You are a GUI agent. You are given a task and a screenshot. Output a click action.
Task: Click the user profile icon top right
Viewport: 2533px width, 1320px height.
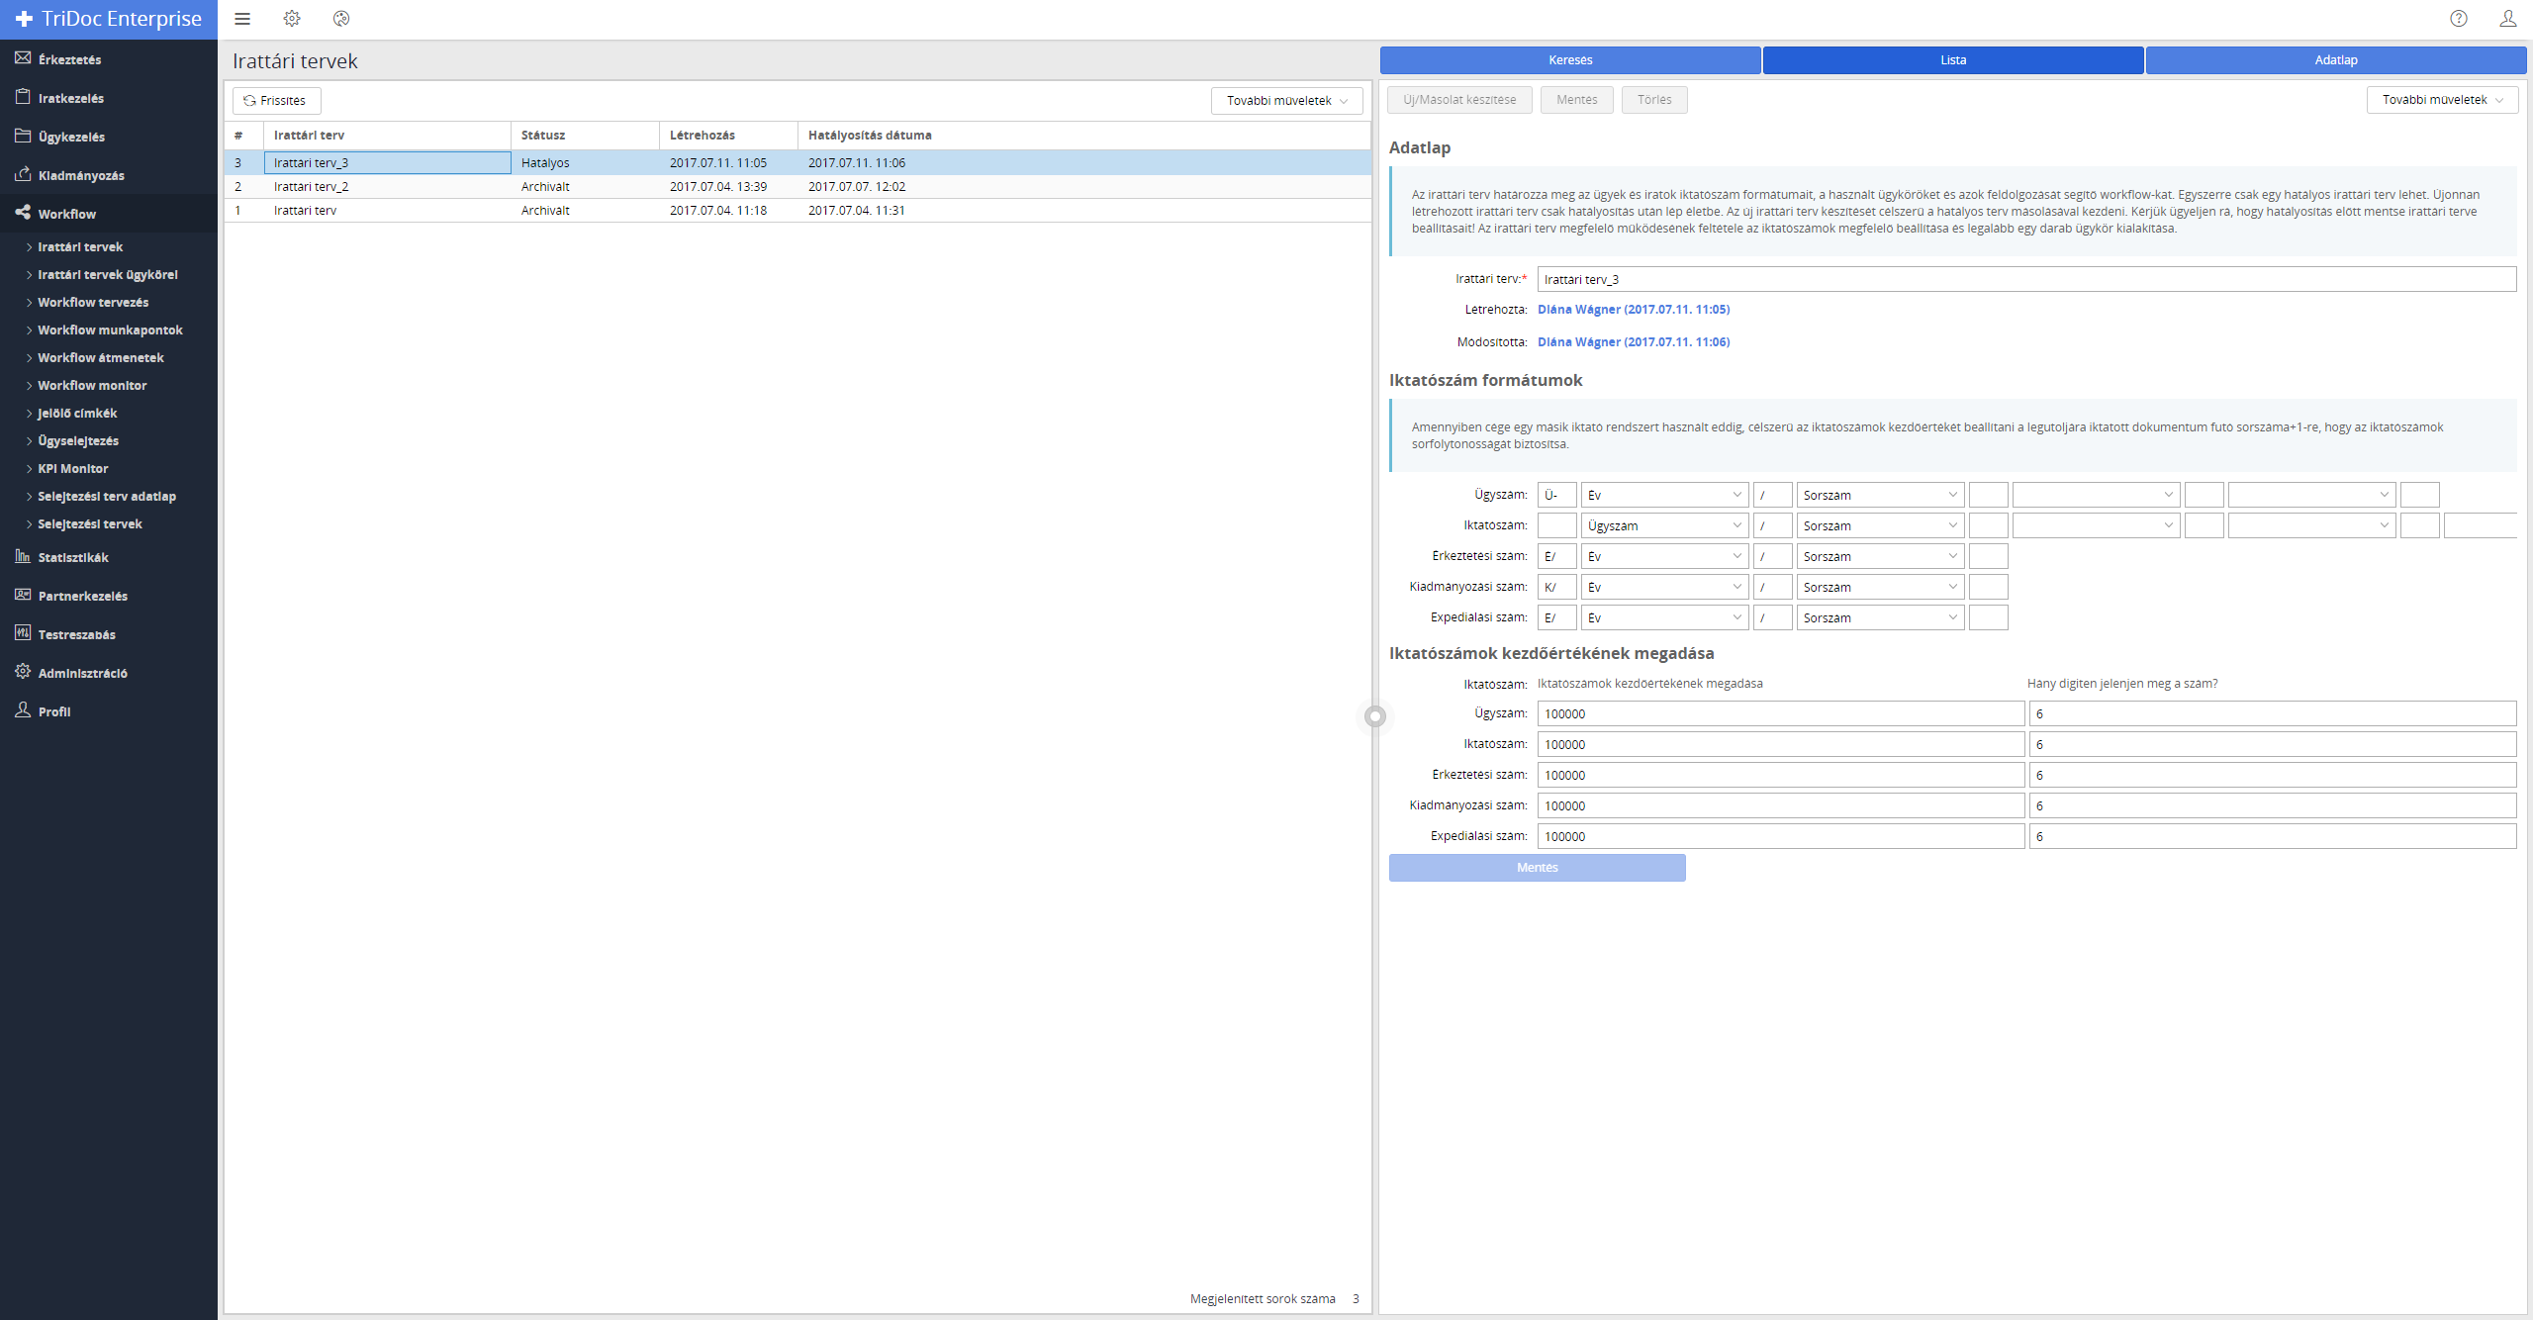(x=2508, y=19)
